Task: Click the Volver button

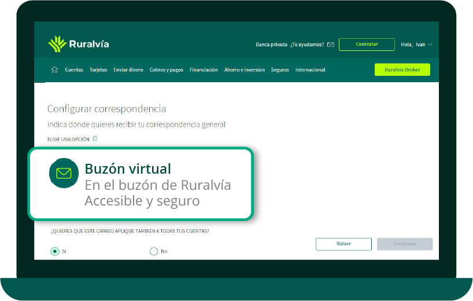Action: click(x=343, y=244)
